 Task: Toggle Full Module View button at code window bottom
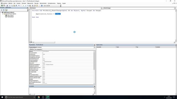coord(32,42)
